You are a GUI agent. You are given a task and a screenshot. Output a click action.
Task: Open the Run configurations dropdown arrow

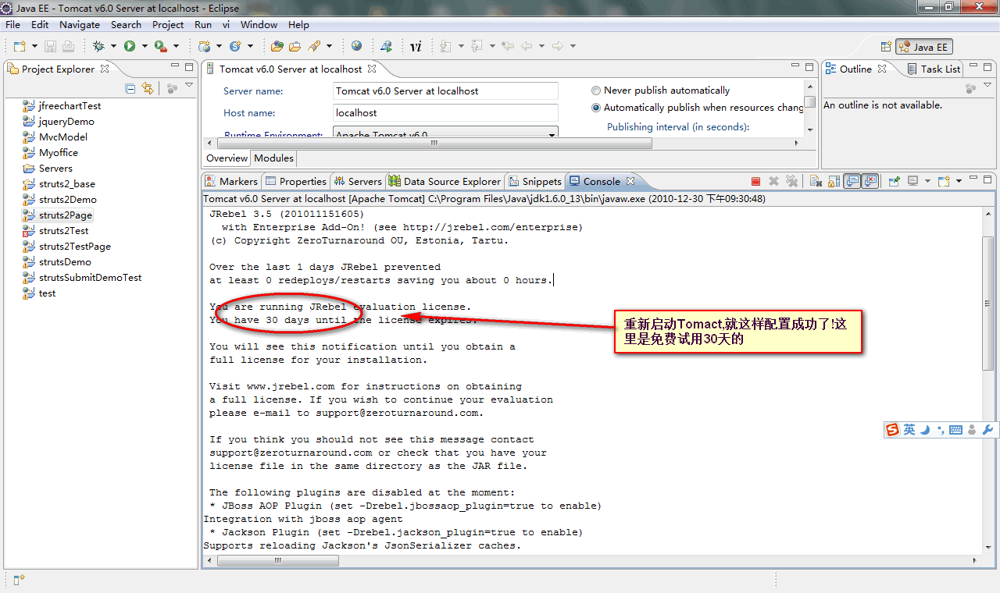tap(144, 47)
